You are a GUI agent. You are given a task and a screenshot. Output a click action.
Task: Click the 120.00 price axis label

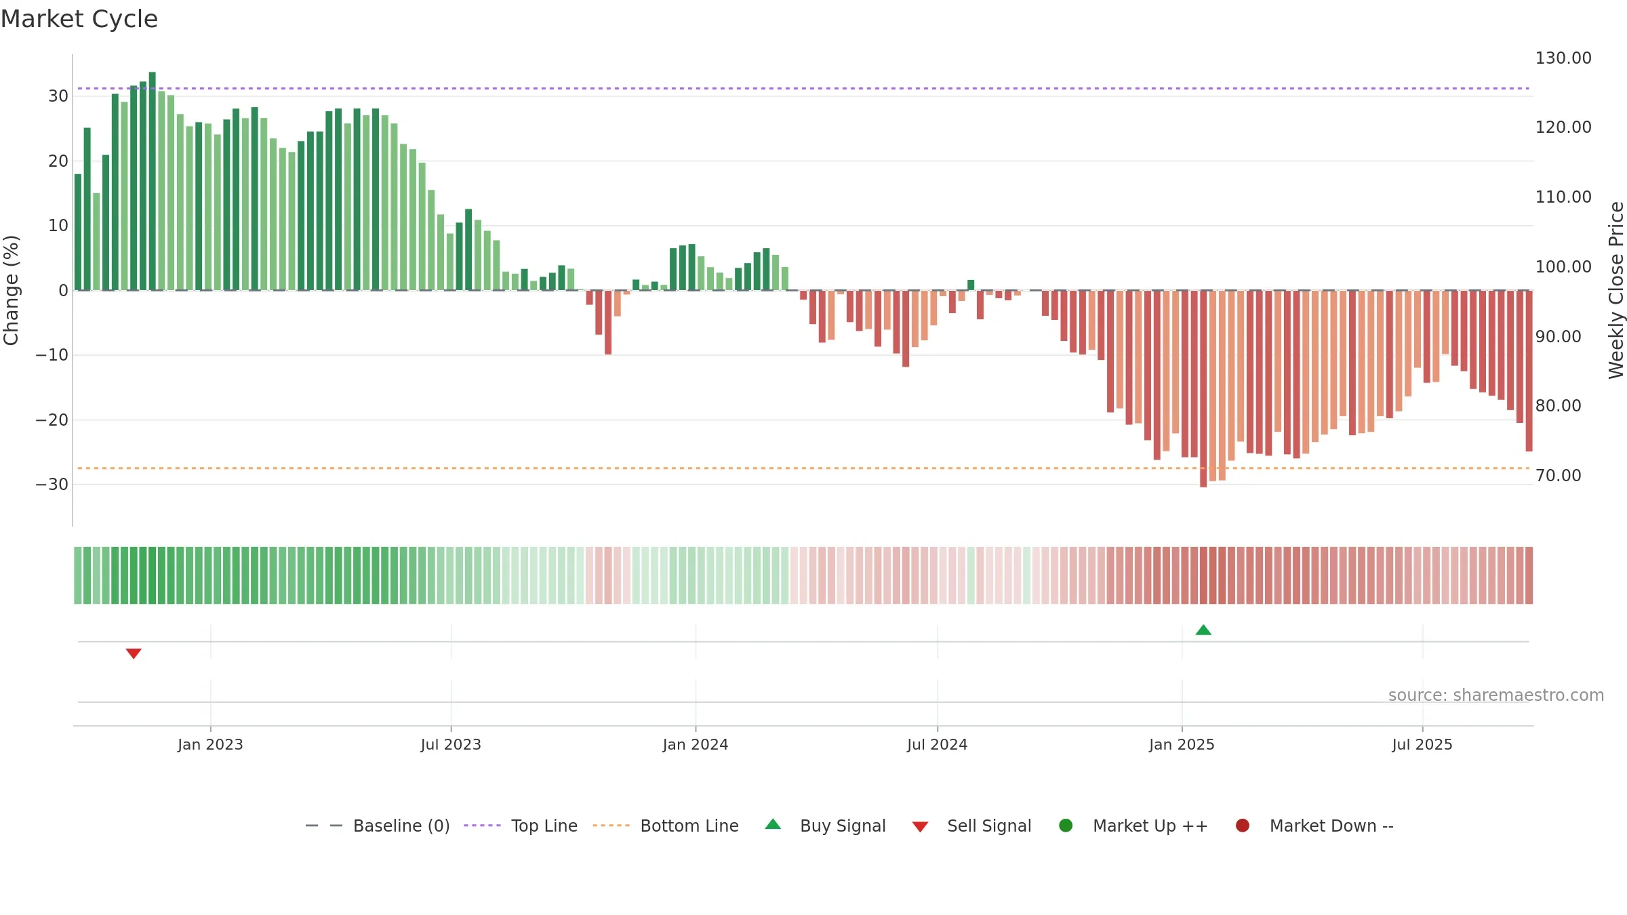1563,127
